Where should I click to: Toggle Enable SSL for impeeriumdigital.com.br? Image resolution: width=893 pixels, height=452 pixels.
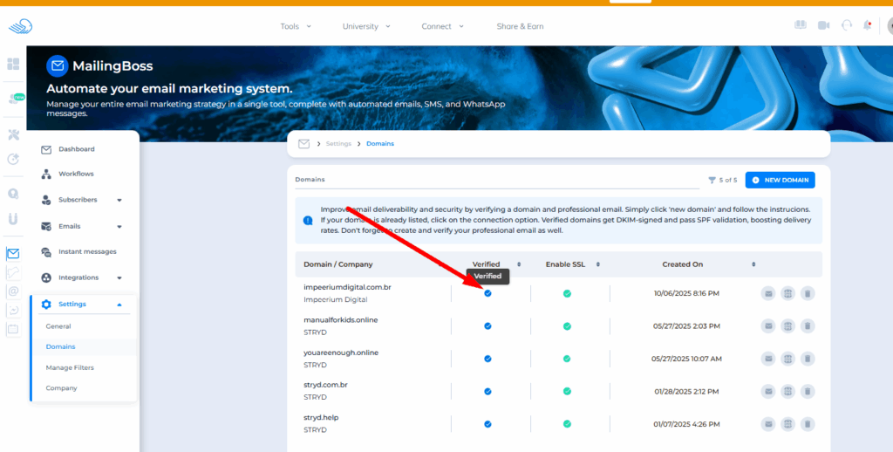pos(567,293)
